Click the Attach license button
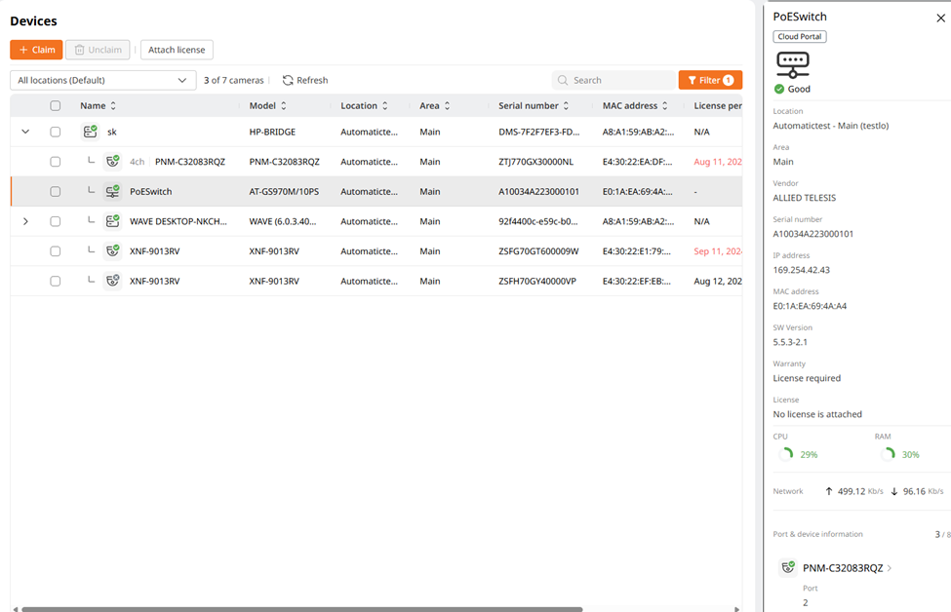Viewport: 951px width, 612px height. (x=177, y=50)
